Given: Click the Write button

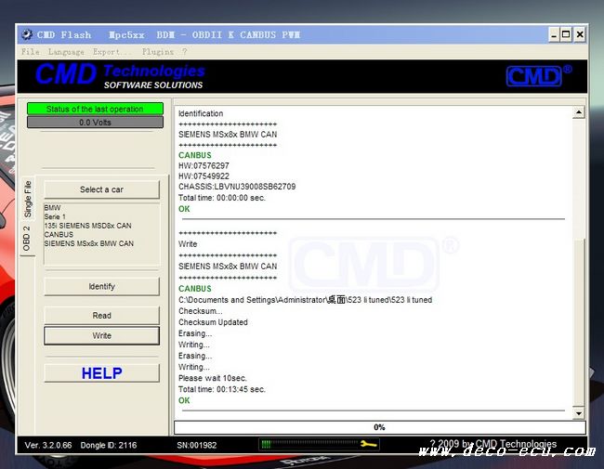Looking at the screenshot, I should (x=101, y=336).
